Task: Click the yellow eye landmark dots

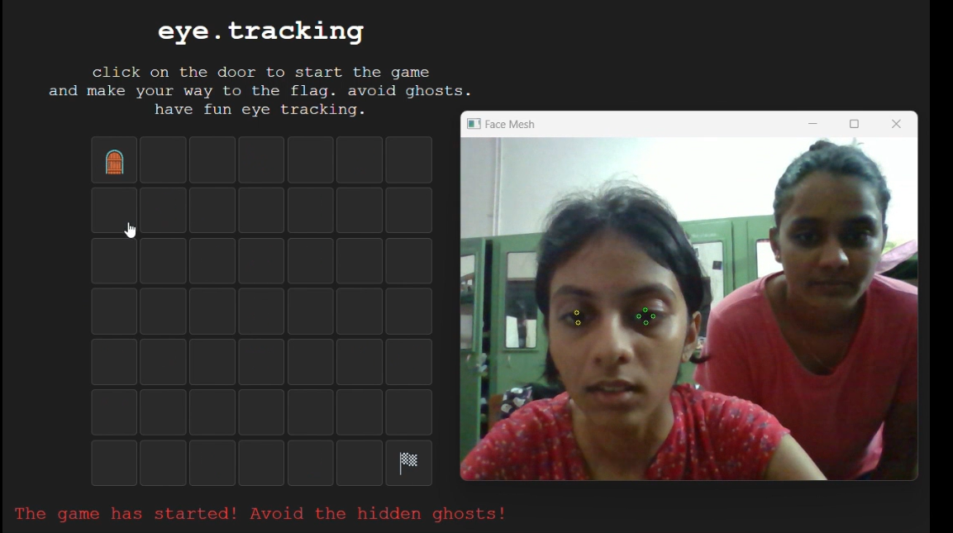Action: [578, 318]
